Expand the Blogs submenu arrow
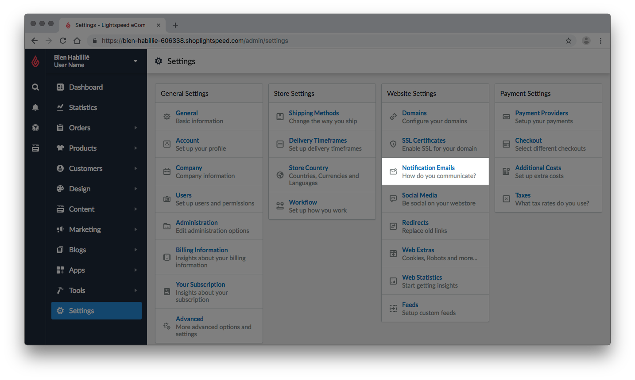This screenshot has width=635, height=380. 136,250
